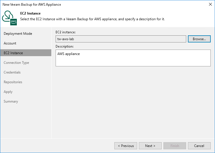
Task: Switch to the Credentials step
Action: click(x=12, y=72)
